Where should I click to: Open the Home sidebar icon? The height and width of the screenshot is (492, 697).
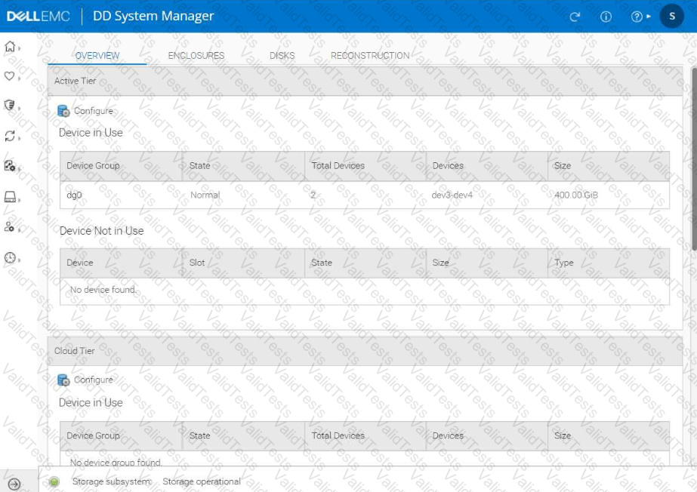11,47
